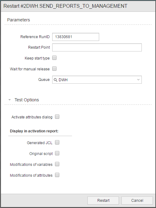The height and width of the screenshot is (208, 156).
Task: Click the Restart button
Action: (103, 201)
